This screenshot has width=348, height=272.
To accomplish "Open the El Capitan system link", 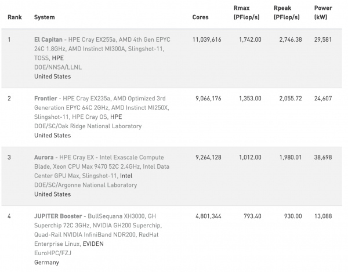I will click(x=48, y=39).
